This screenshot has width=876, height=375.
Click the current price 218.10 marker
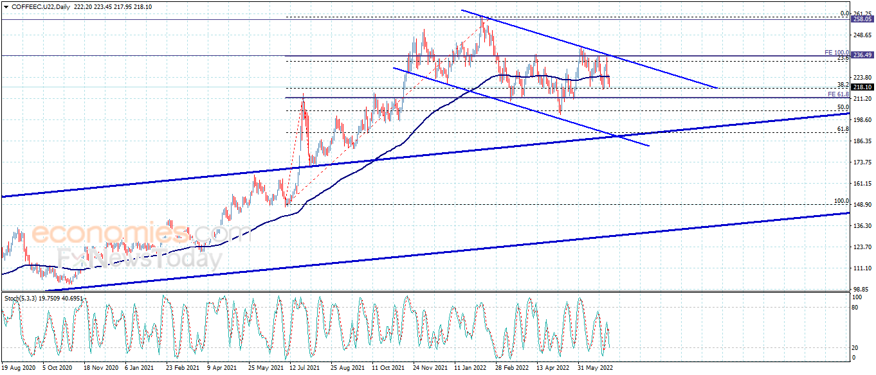pos(862,87)
